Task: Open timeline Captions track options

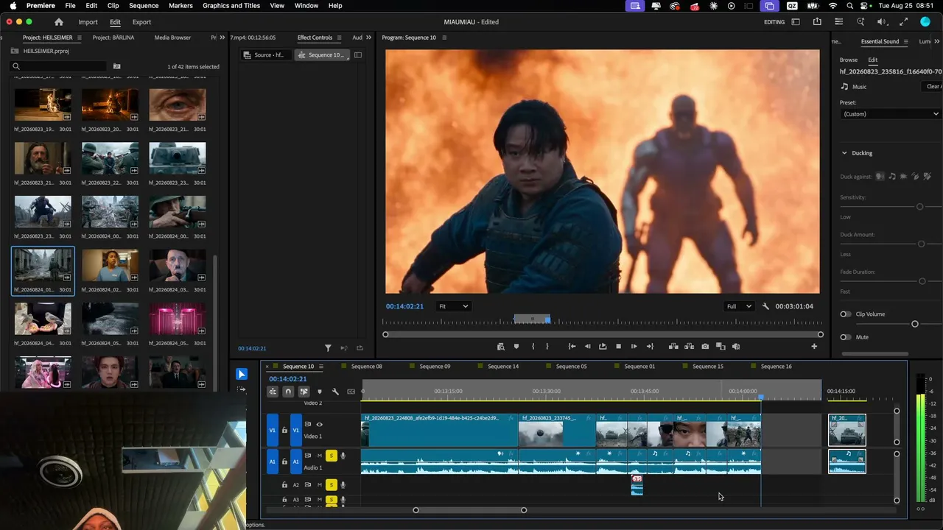Action: (x=351, y=392)
